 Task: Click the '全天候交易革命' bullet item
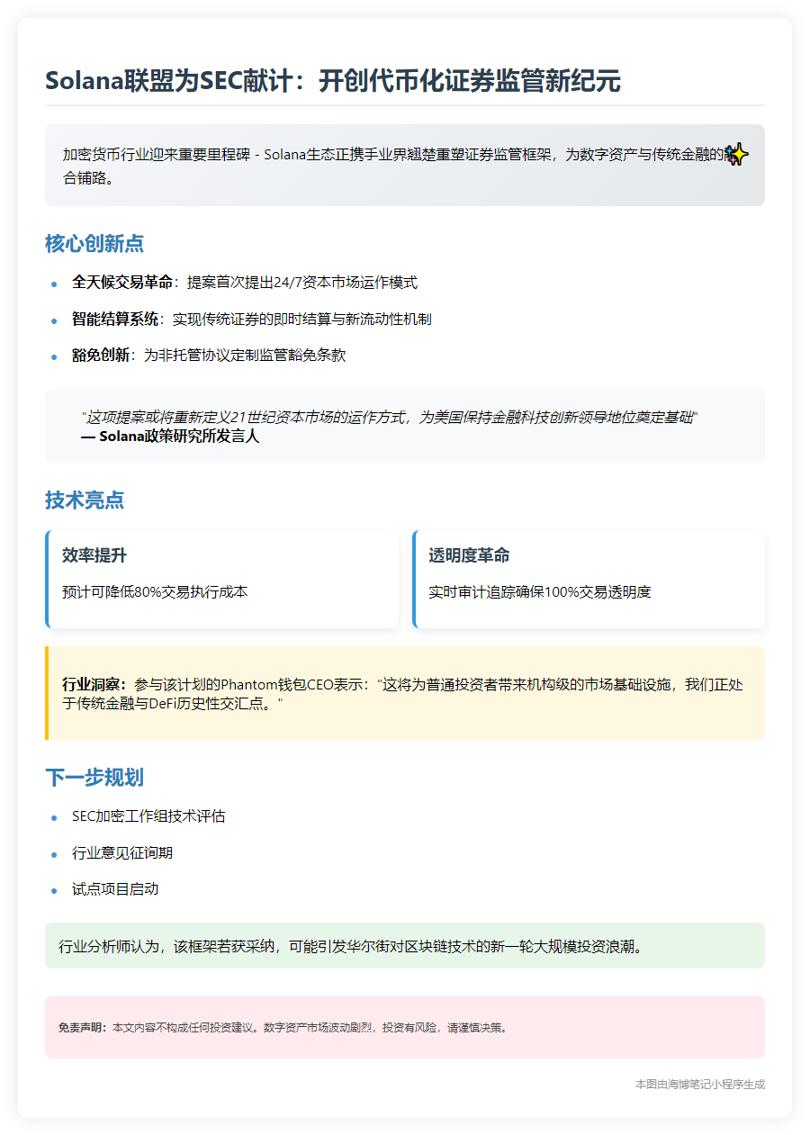point(245,283)
